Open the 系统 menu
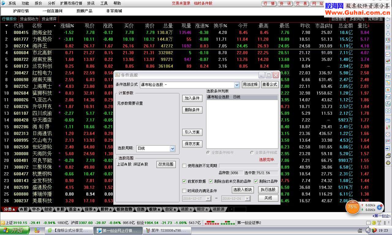 click(12, 3)
